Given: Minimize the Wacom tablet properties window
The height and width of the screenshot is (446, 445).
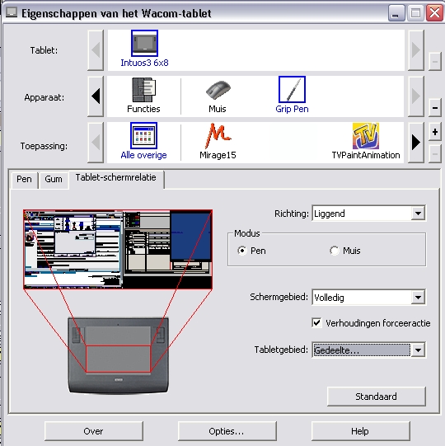Looking at the screenshot, I should [x=396, y=12].
